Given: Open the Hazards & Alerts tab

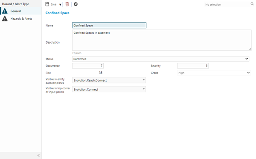Looking at the screenshot, I should tap(21, 18).
